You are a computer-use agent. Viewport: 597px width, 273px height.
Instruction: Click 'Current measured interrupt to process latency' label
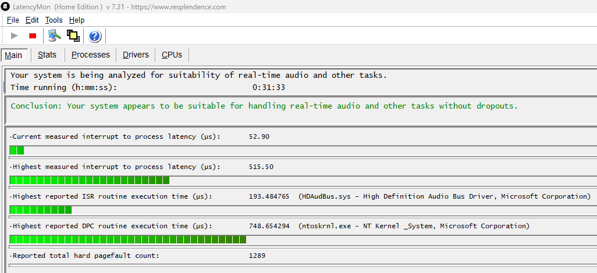coord(115,136)
